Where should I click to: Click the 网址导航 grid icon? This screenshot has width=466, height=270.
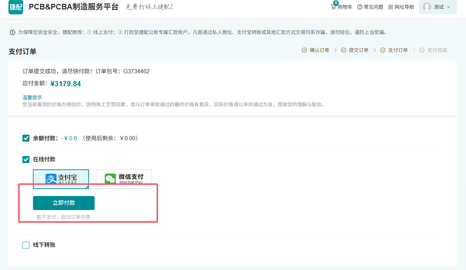point(391,7)
